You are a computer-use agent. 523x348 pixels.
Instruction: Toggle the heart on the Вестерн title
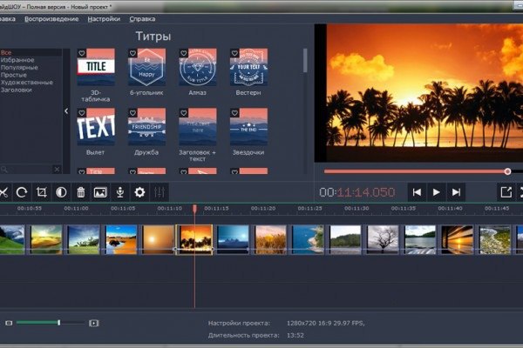coord(234,53)
